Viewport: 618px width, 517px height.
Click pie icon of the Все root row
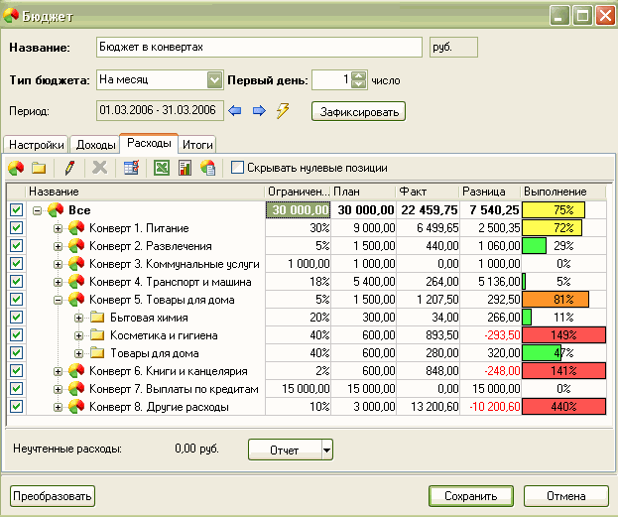[x=56, y=209]
